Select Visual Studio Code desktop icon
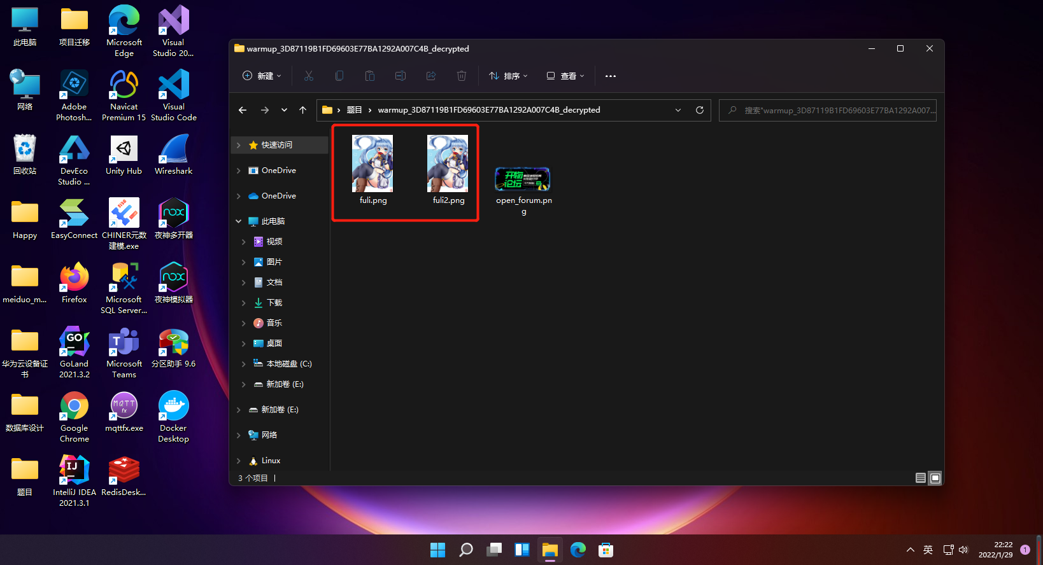This screenshot has height=565, width=1043. click(x=174, y=95)
